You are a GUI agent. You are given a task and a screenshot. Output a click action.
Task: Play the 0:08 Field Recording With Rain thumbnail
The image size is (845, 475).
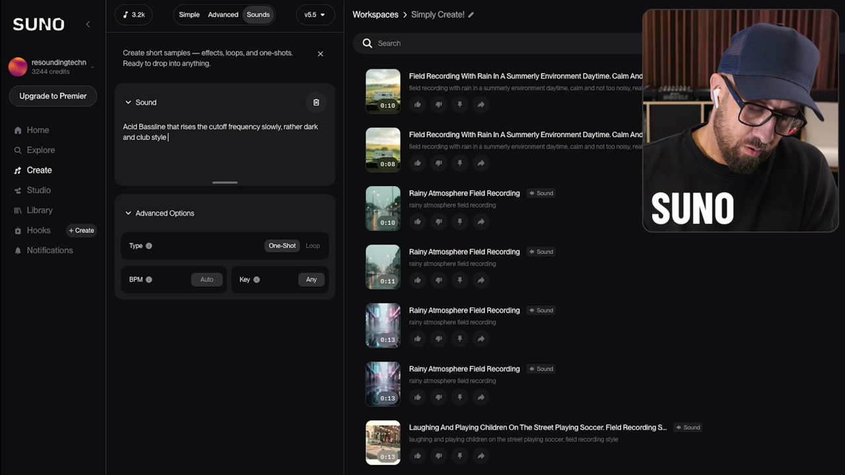(383, 150)
